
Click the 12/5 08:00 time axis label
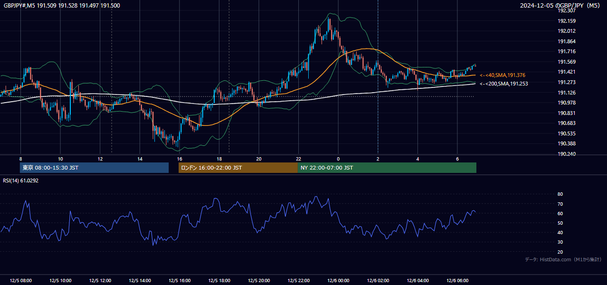pos(20,281)
